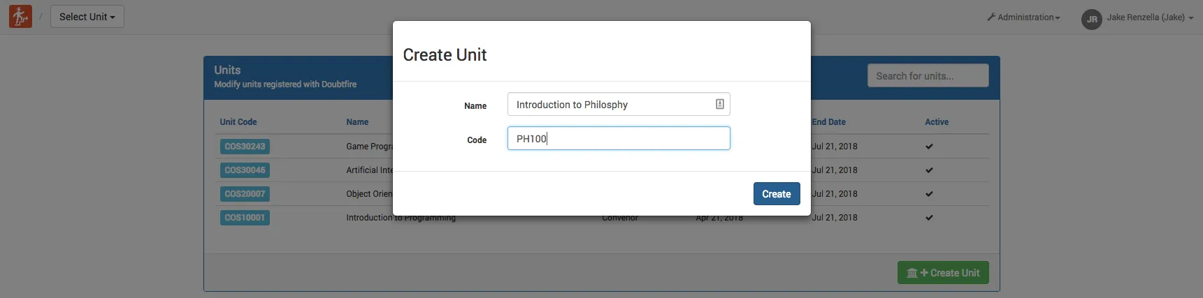Viewport: 1203px width, 298px height.
Task: Click the JR user avatar
Action: coord(1091,19)
